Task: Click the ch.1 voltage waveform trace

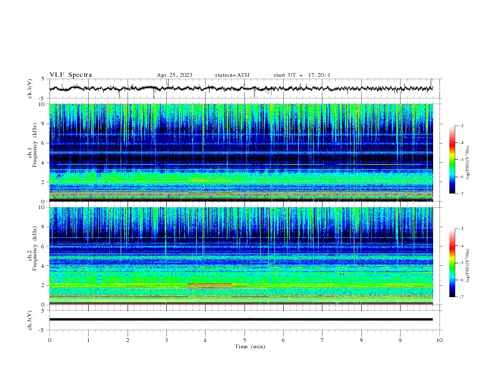Action: (241, 89)
